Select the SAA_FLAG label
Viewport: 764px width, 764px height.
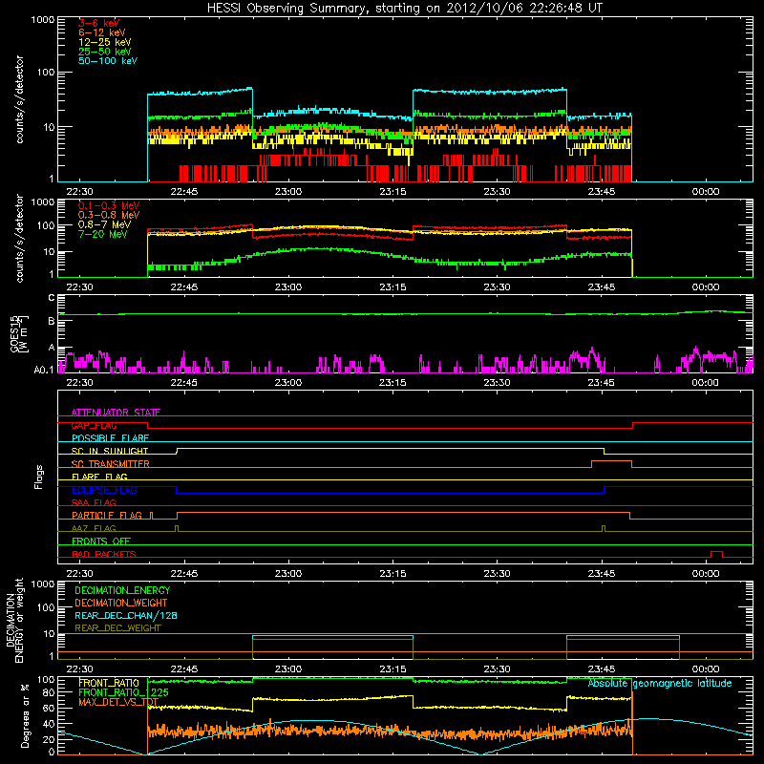94,502
